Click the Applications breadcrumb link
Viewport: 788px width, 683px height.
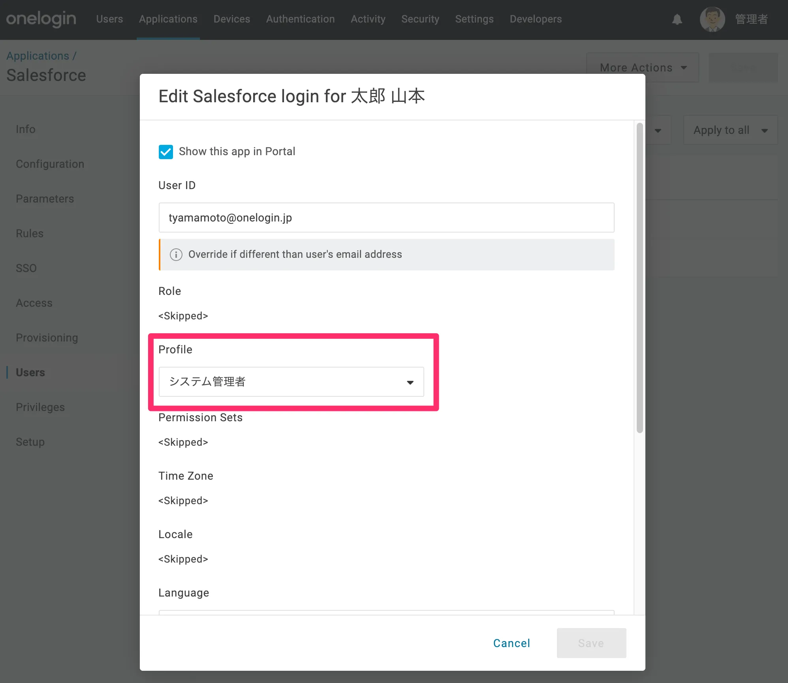[38, 56]
